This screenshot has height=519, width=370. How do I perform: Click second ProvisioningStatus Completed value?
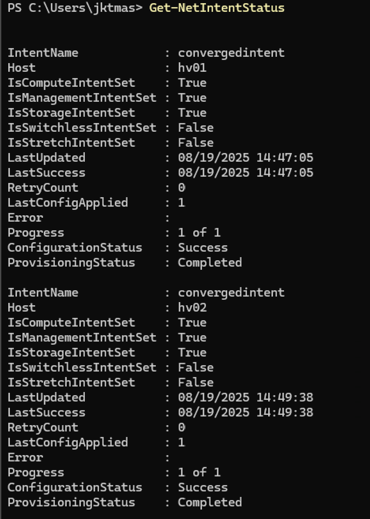(x=210, y=502)
